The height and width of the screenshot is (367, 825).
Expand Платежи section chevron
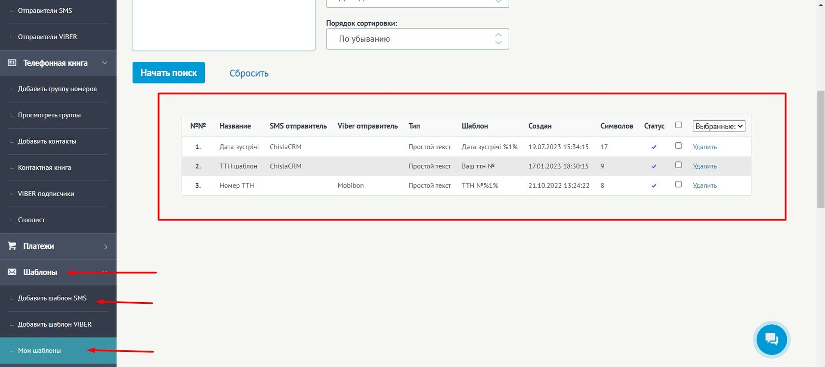click(106, 246)
